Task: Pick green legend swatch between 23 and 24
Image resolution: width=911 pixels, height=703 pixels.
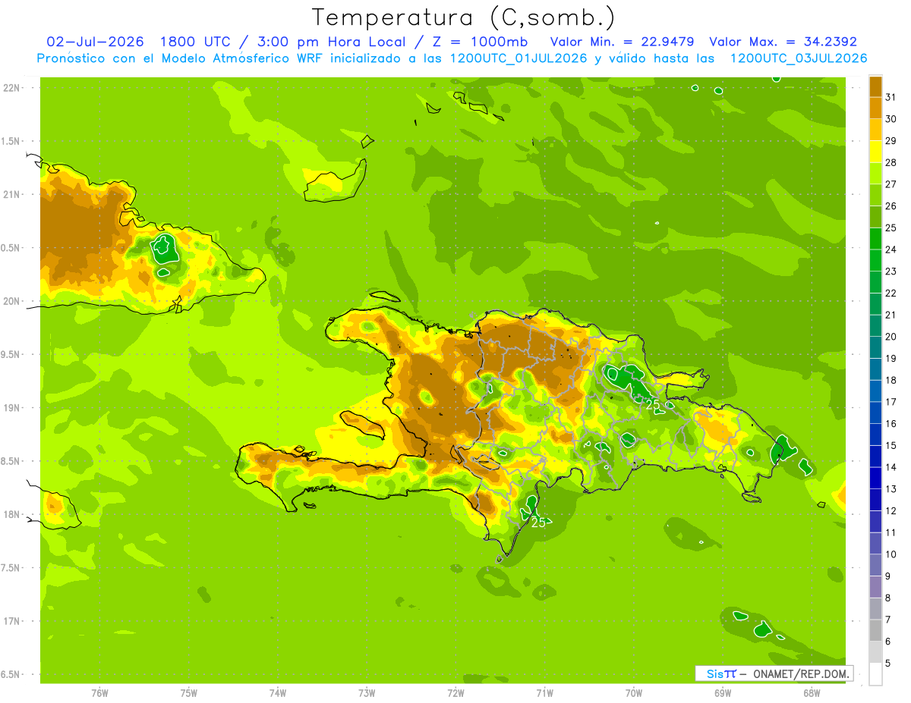Action: click(x=875, y=260)
